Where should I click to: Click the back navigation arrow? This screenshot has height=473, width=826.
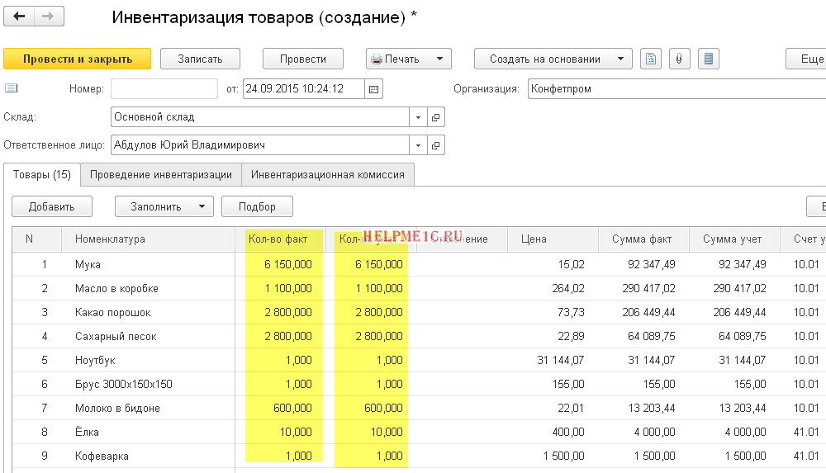tap(20, 17)
